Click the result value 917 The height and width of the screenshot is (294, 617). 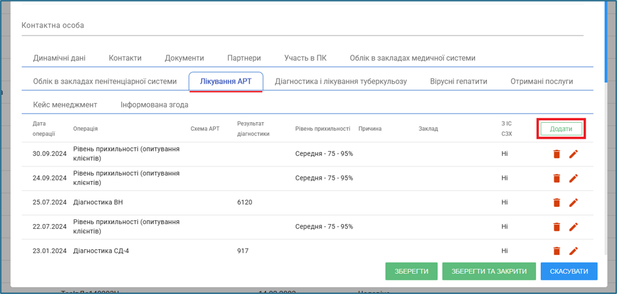coord(242,251)
